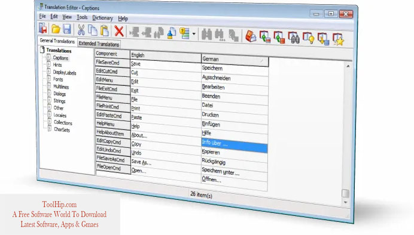
Task: Click the FileOpenCmd row header
Action: (113, 168)
